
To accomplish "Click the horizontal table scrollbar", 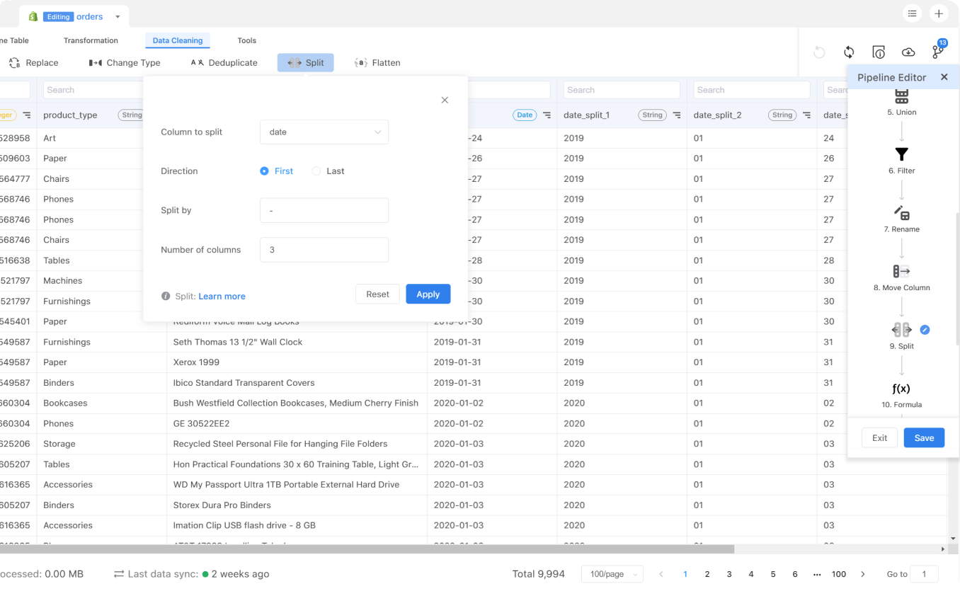I will [367, 549].
